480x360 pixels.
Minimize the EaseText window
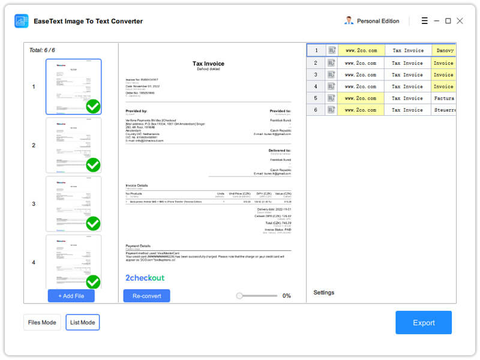pyautogui.click(x=437, y=21)
